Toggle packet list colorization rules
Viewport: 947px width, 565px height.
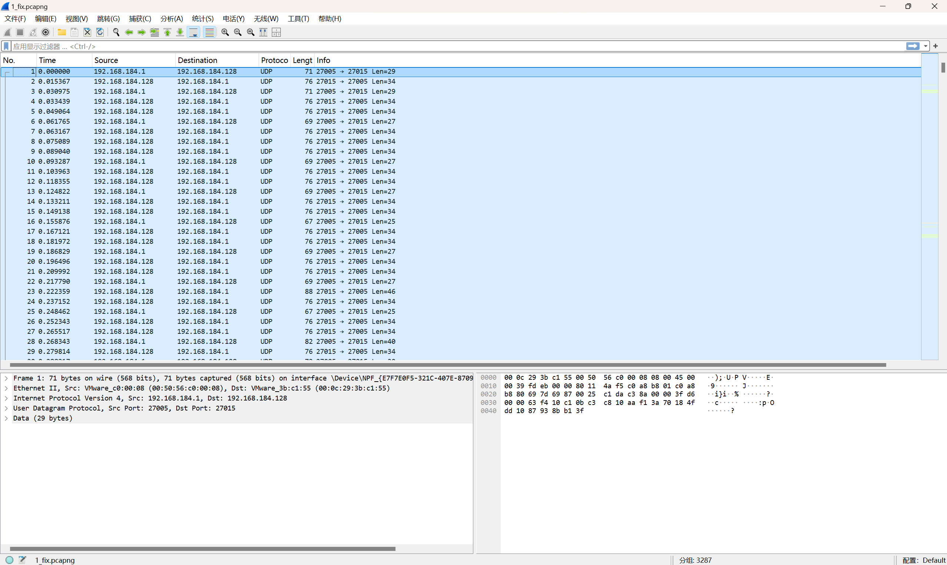pos(209,32)
